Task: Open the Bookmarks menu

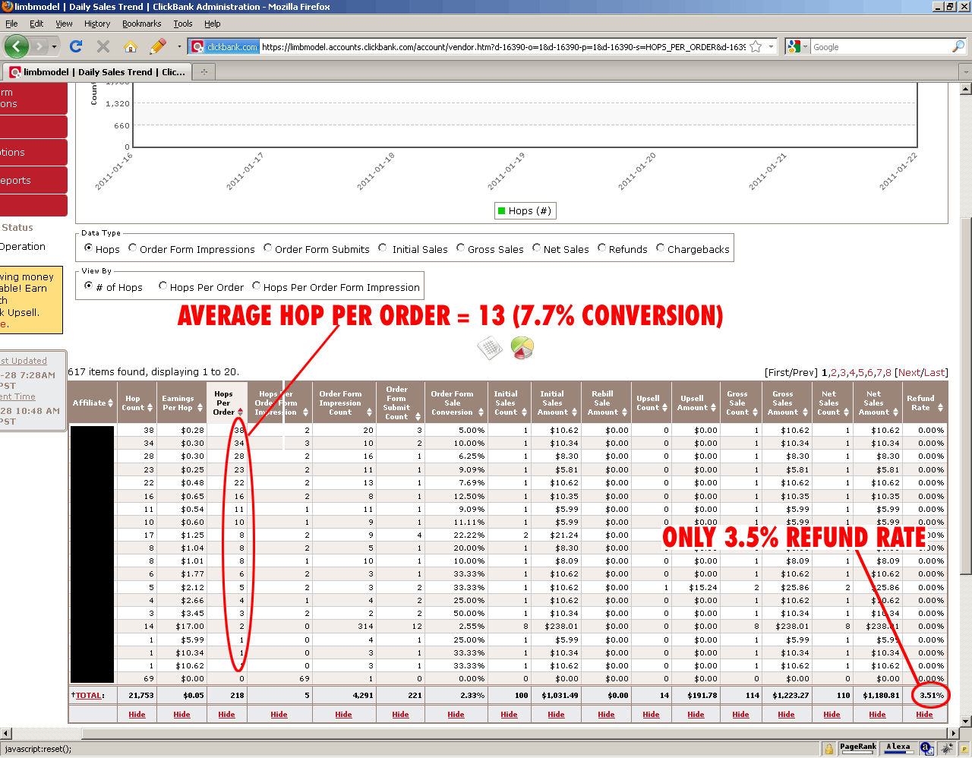Action: pyautogui.click(x=141, y=24)
